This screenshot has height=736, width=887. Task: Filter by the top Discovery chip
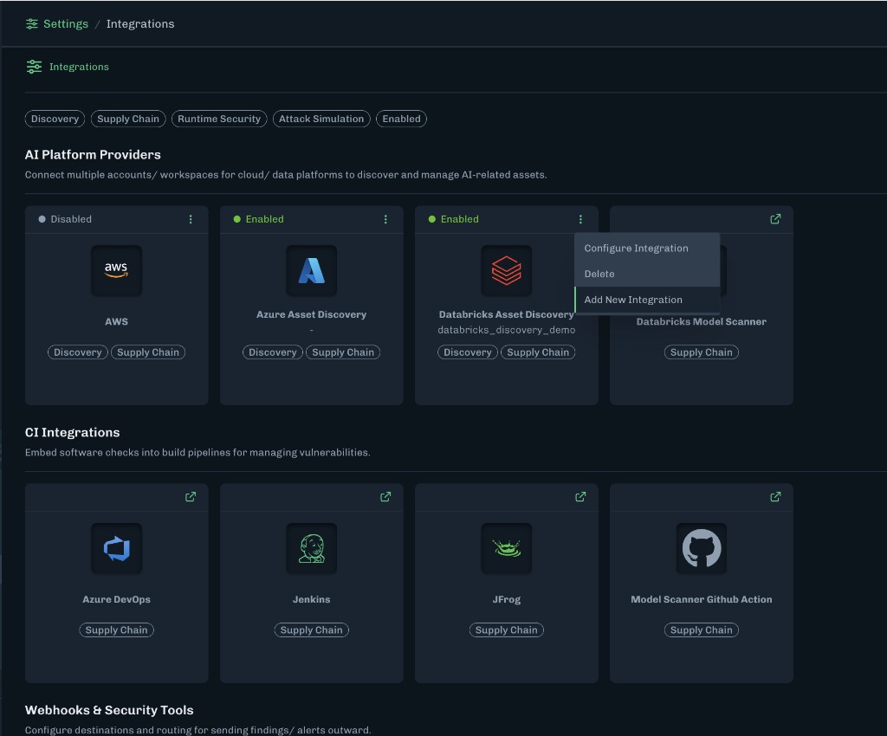pyautogui.click(x=55, y=119)
